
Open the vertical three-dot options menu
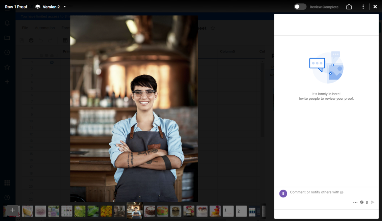[363, 7]
